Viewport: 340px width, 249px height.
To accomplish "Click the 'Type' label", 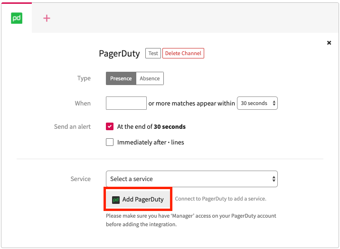I will coord(84,78).
